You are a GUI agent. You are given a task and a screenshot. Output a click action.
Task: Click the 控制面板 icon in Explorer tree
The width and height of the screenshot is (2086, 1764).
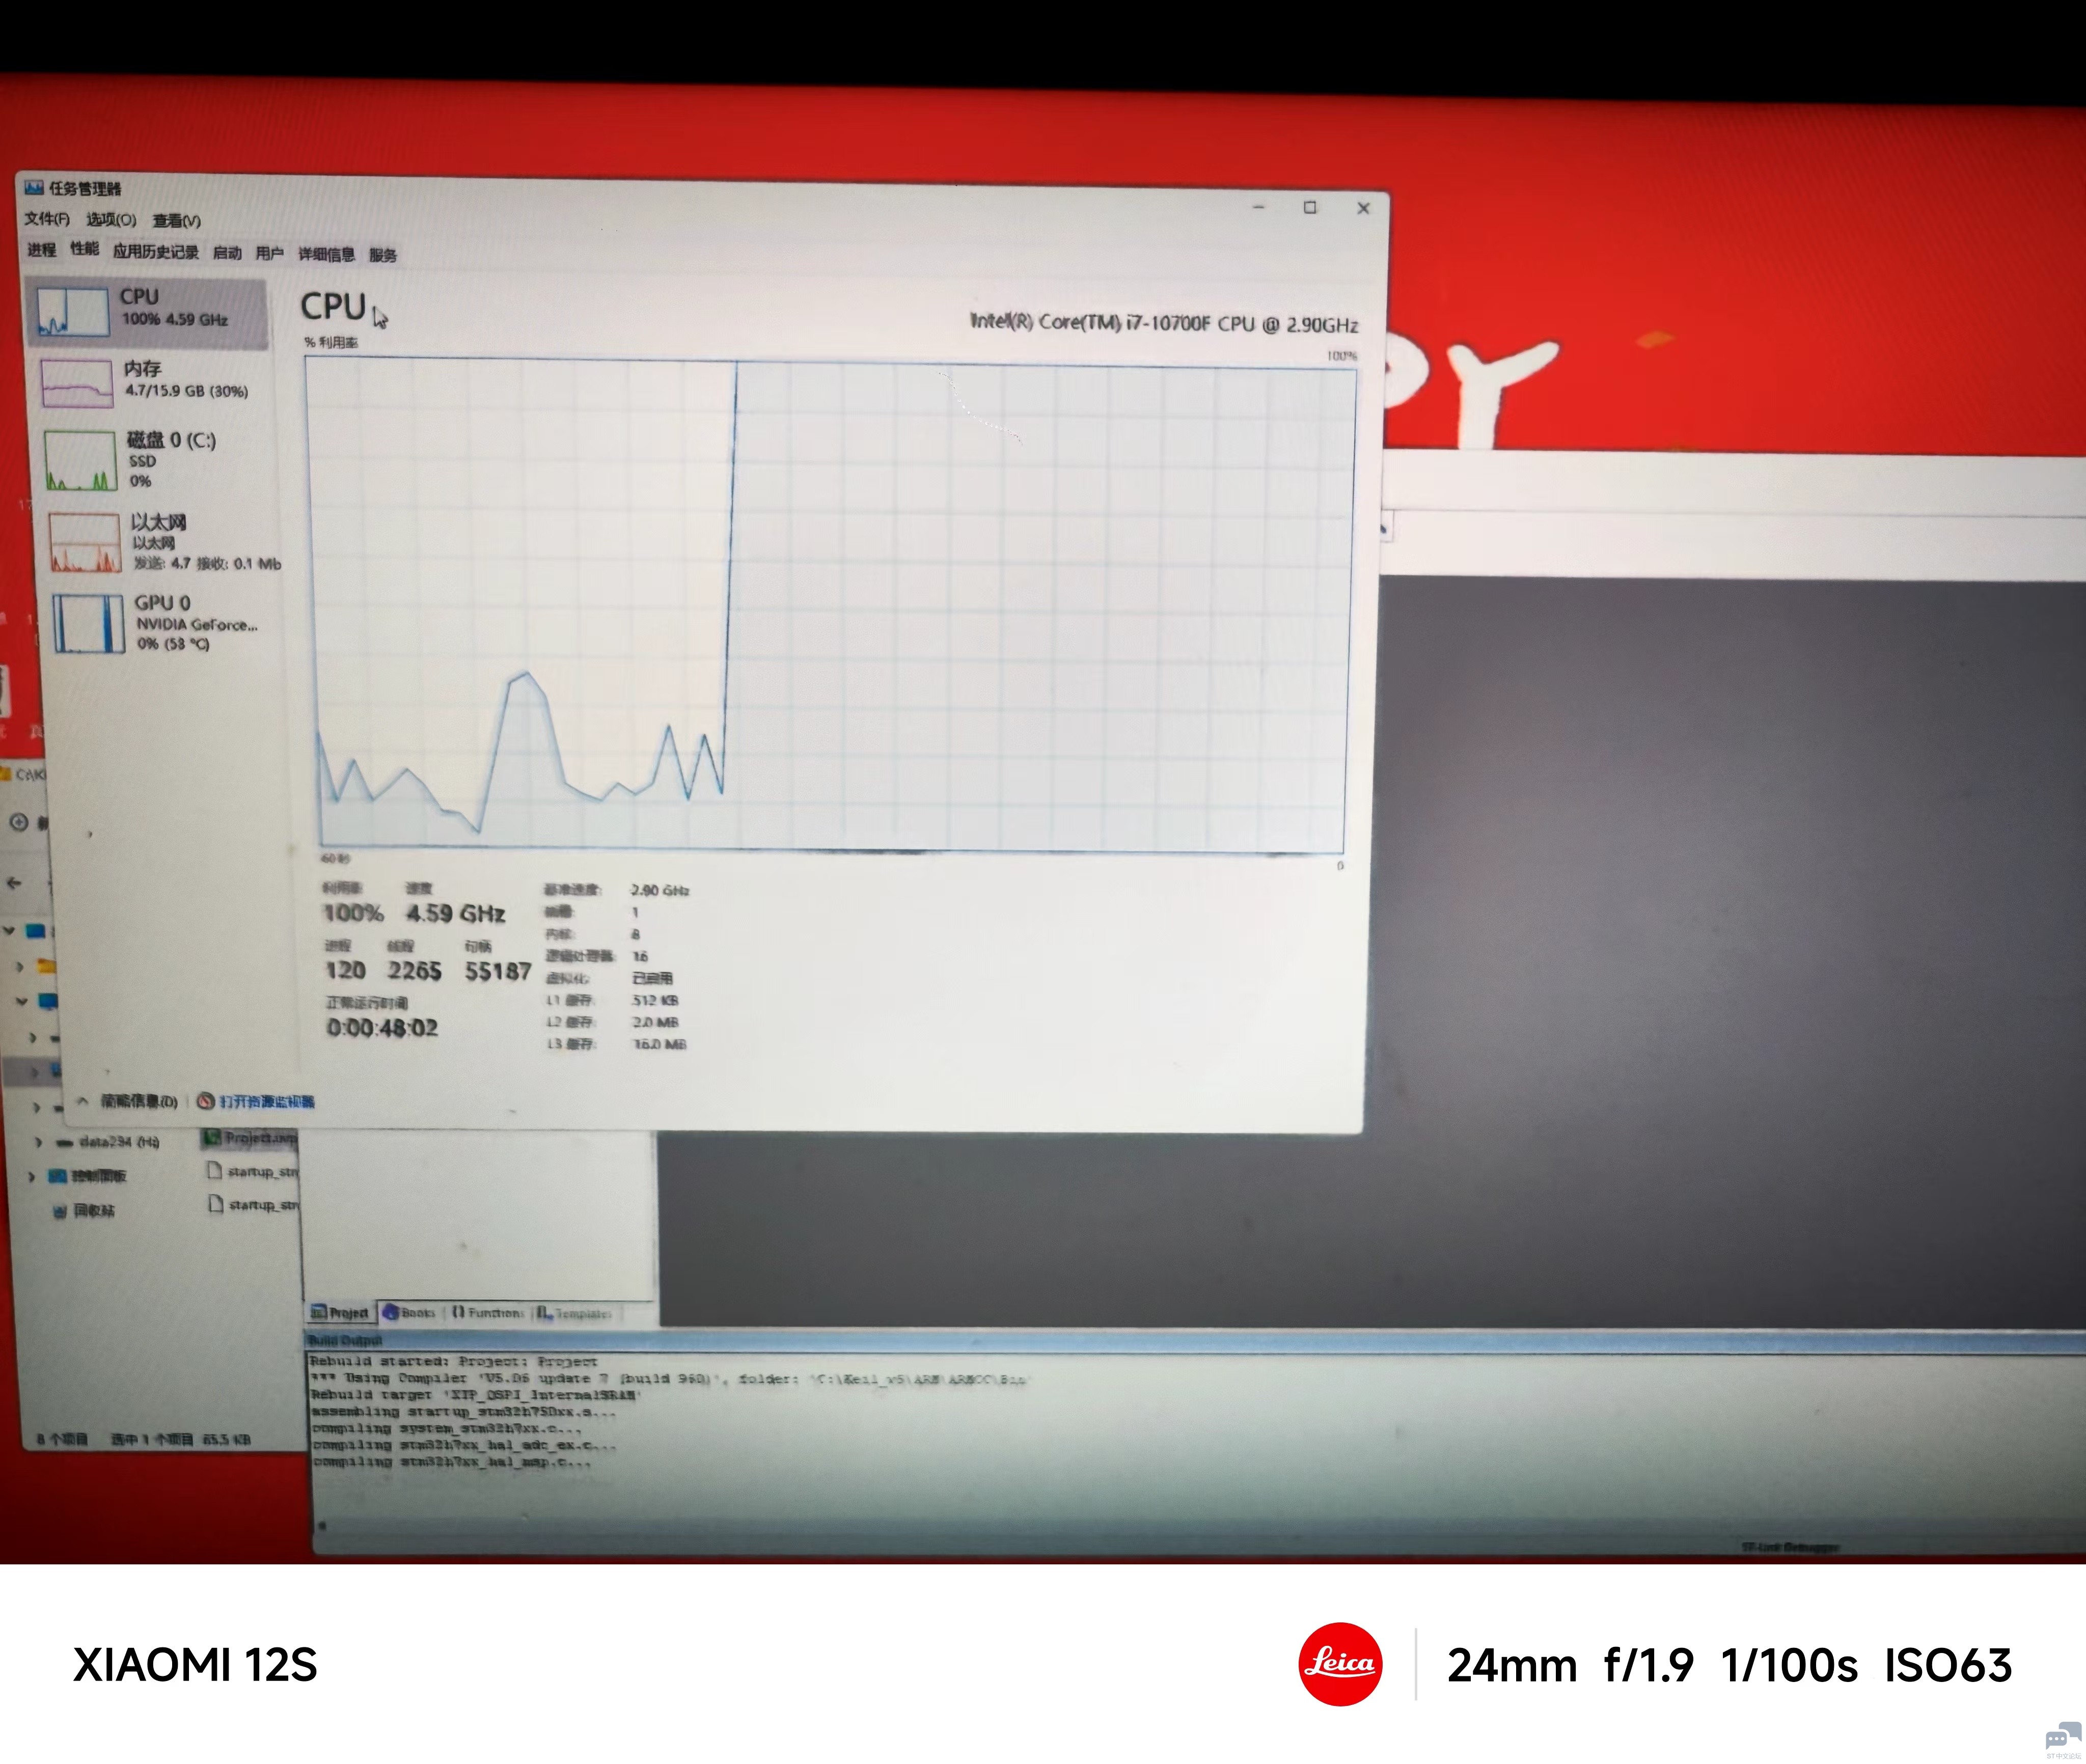(58, 1176)
